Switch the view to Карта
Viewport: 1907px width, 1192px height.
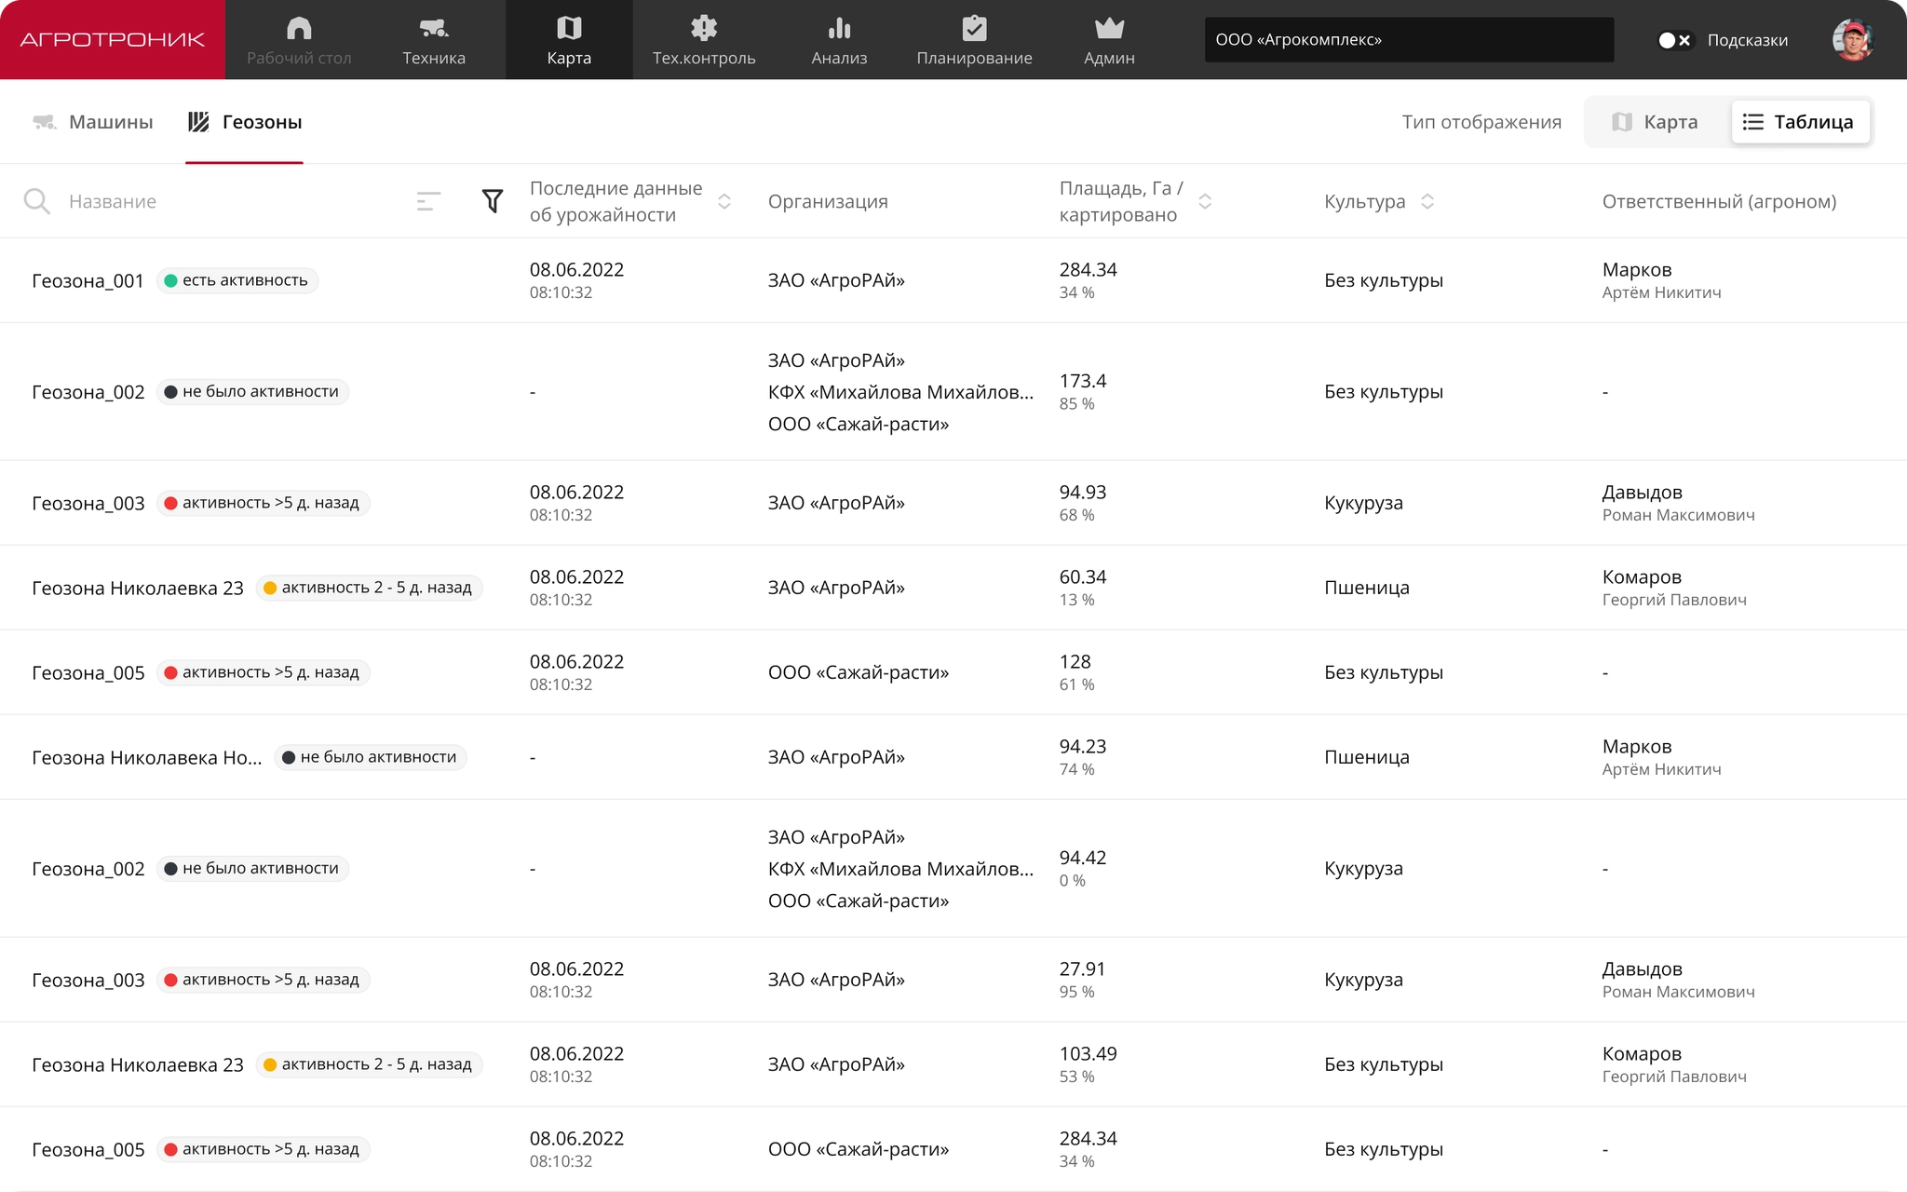(1656, 122)
